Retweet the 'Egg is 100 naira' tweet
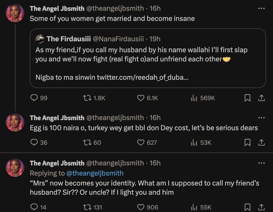 (x=88, y=143)
